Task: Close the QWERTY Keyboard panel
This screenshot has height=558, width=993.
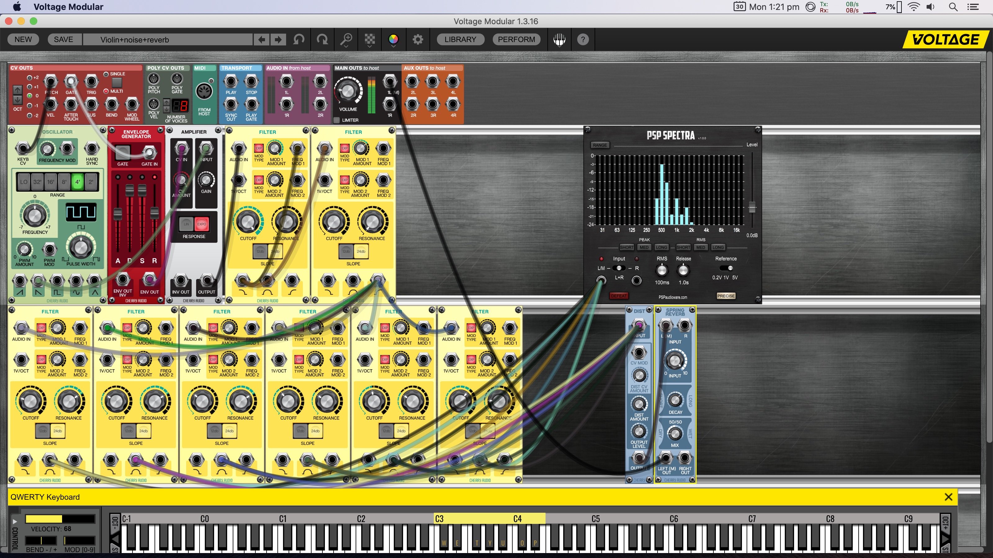Action: coord(949,497)
